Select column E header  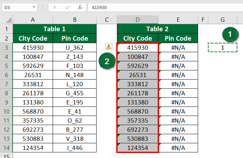(x=178, y=20)
